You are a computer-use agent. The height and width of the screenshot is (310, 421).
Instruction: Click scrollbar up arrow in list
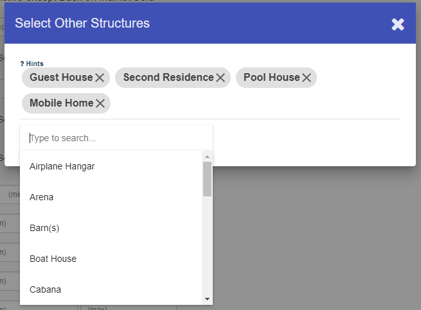click(x=207, y=157)
